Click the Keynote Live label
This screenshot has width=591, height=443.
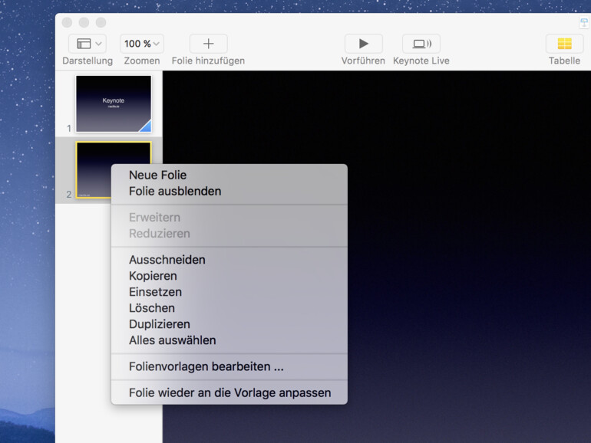coord(421,61)
